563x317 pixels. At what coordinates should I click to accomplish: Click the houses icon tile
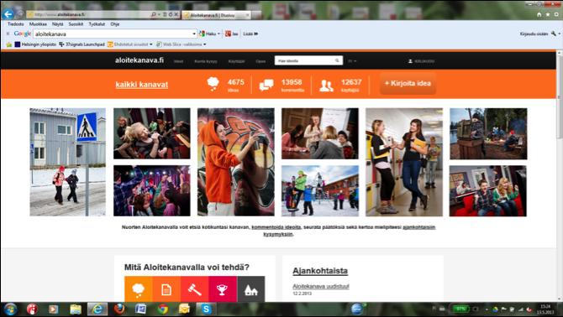251,289
